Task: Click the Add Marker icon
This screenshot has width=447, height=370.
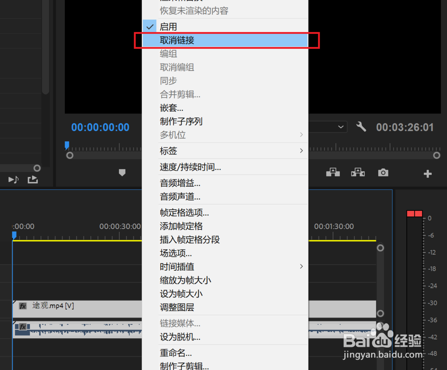Action: tap(122, 172)
